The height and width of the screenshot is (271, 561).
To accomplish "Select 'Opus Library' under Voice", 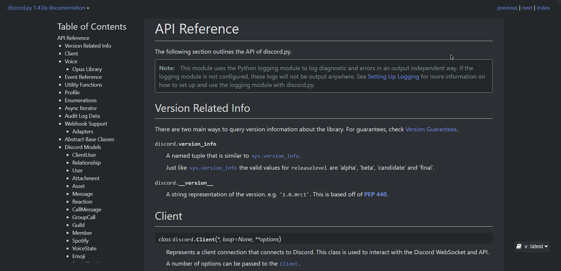I will pyautogui.click(x=87, y=69).
